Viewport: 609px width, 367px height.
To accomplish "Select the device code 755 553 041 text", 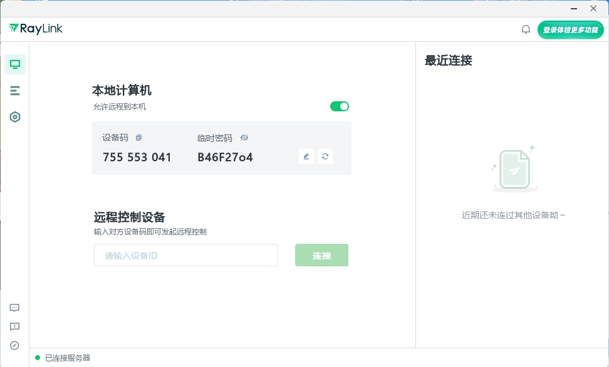I will click(x=137, y=157).
